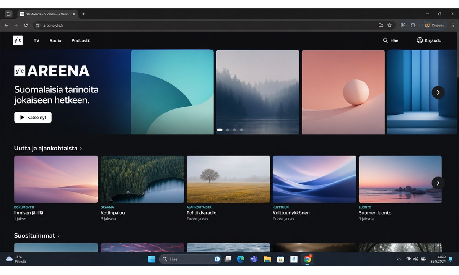Launch Microsoft Edge from the taskbar
The height and width of the screenshot is (275, 459).
click(x=240, y=259)
